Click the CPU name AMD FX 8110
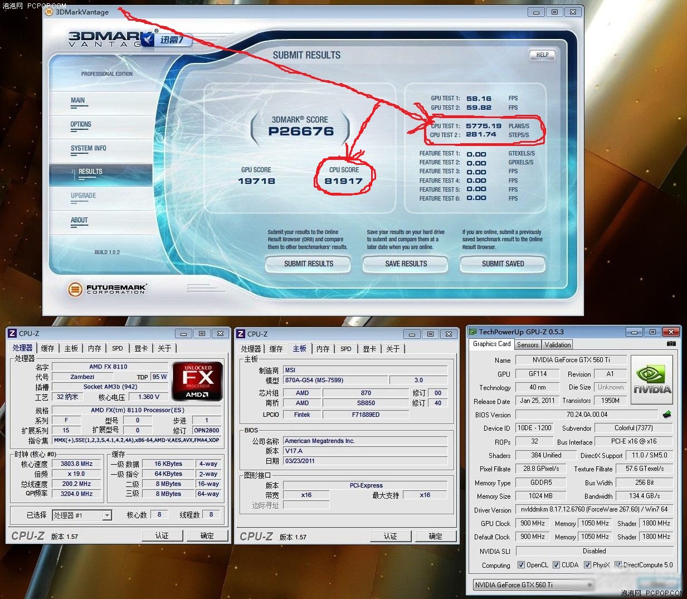687x599 pixels. pyautogui.click(x=109, y=367)
